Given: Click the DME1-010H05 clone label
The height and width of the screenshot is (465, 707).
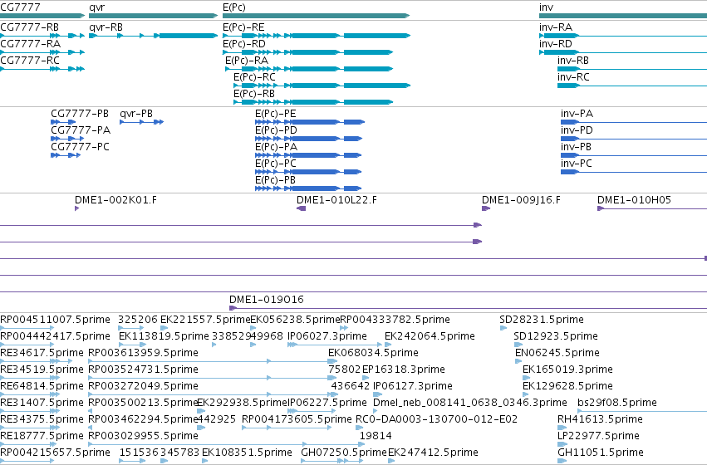Looking at the screenshot, I should 634,200.
